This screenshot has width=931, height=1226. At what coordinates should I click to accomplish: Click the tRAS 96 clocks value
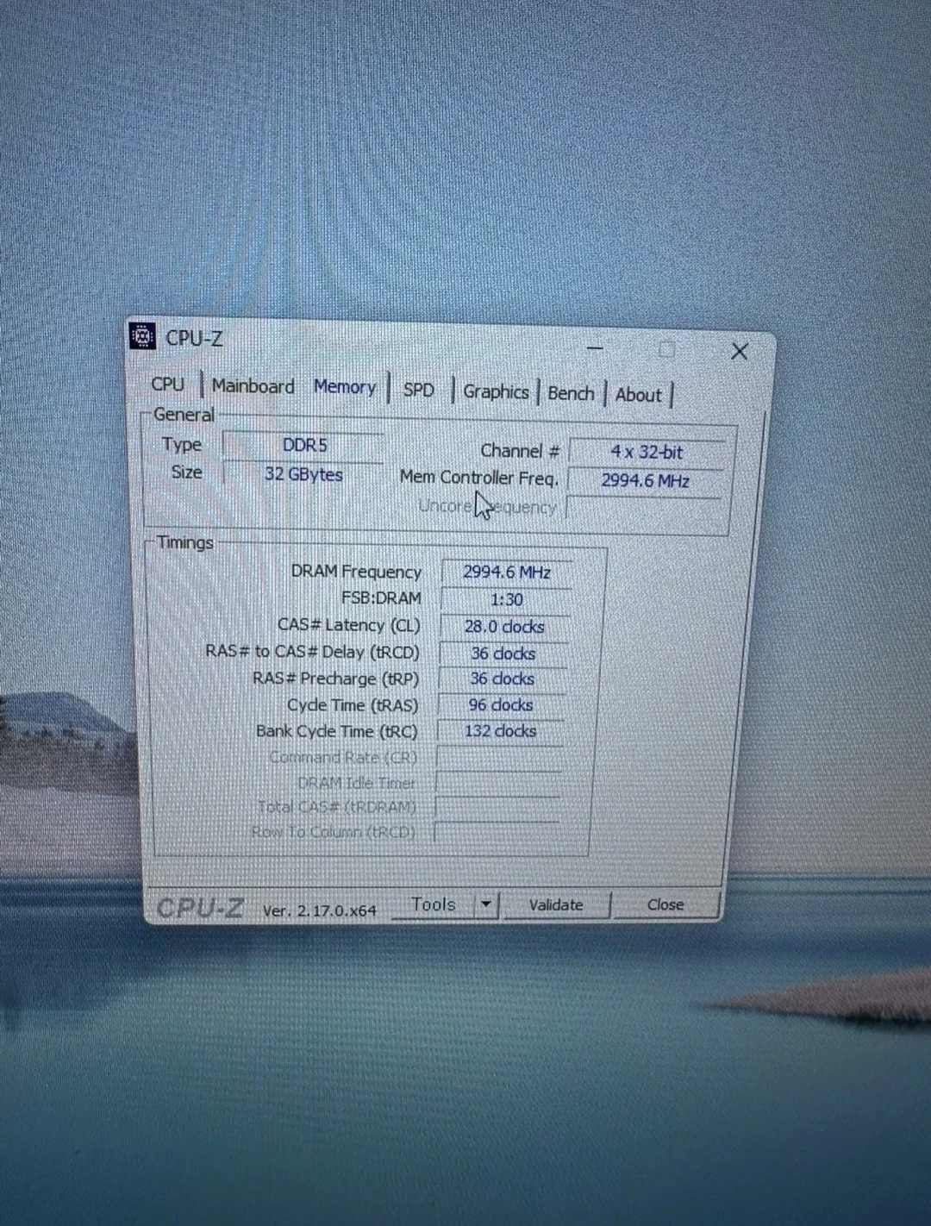501,705
